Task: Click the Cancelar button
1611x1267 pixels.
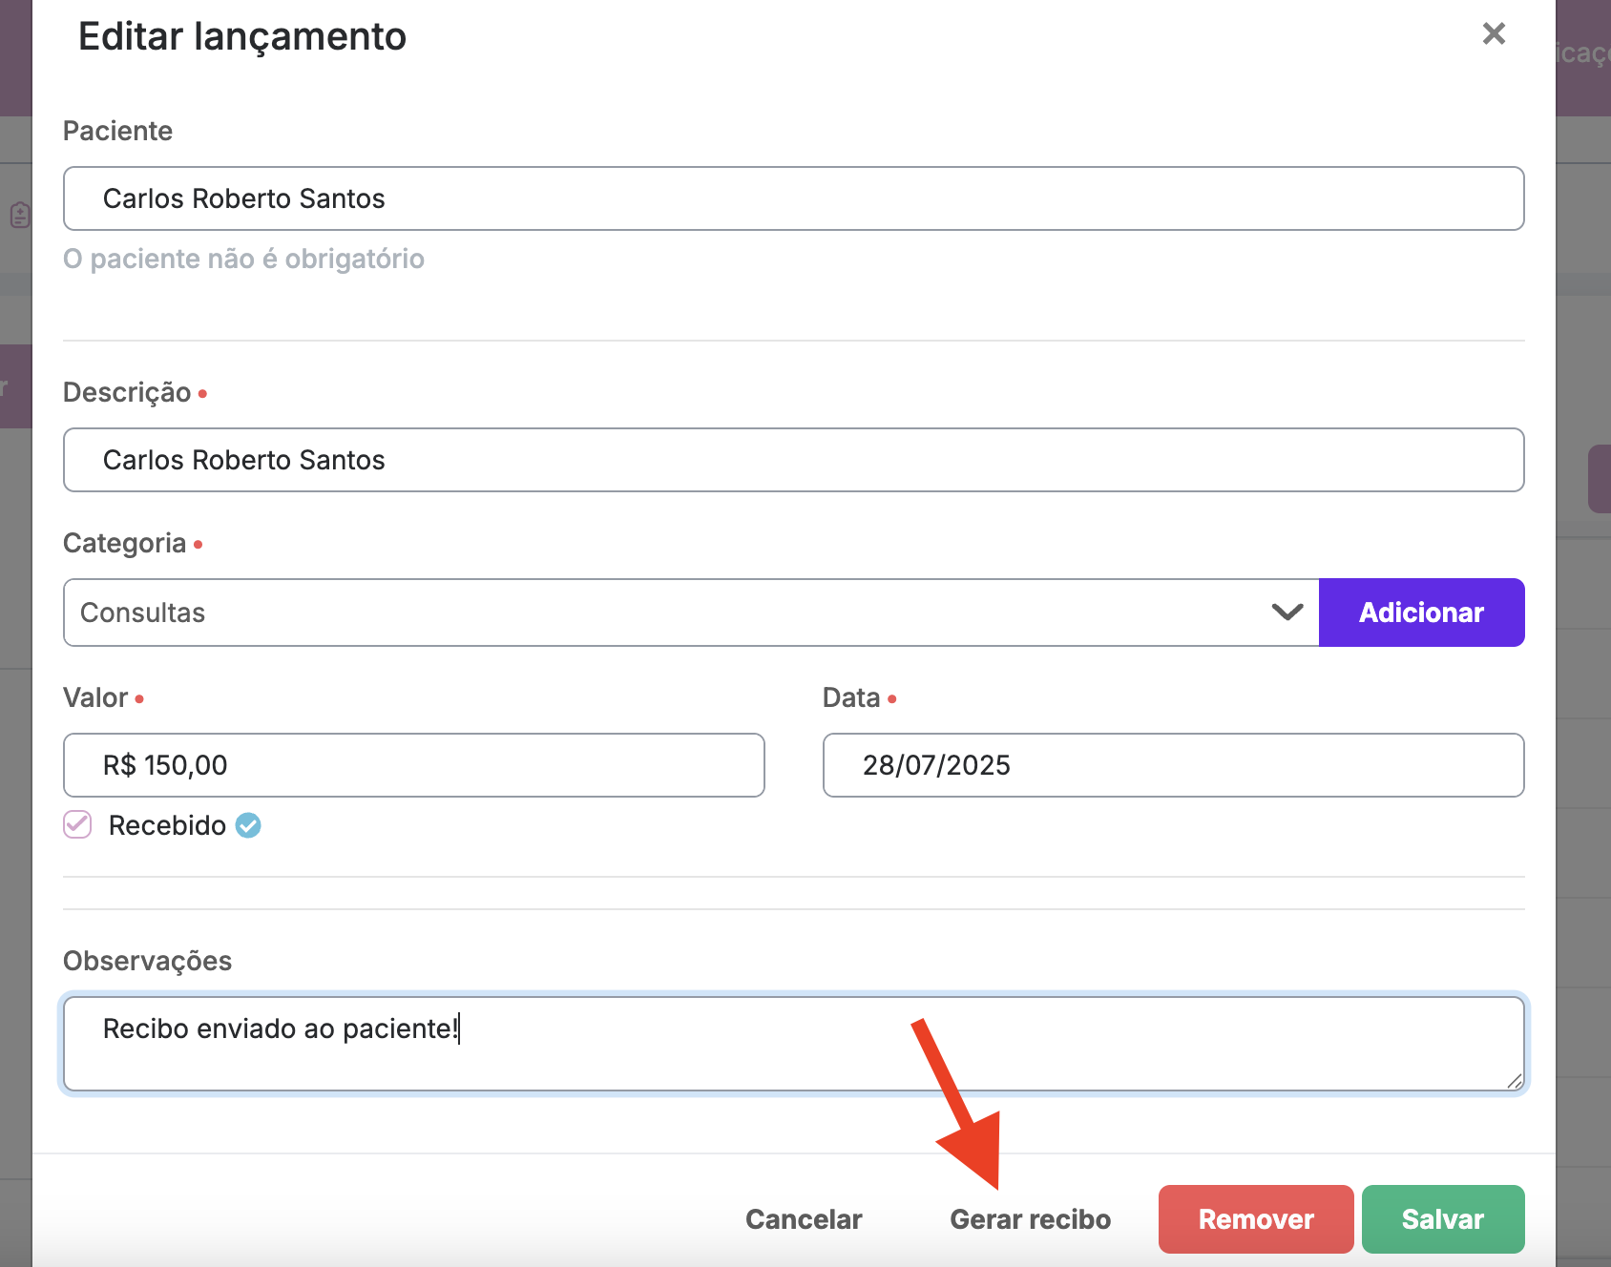Action: [x=804, y=1219]
